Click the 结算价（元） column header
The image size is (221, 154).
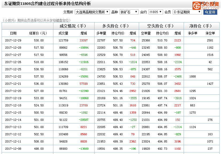point(38,33)
